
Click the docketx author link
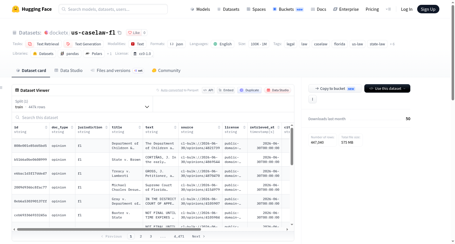[59, 33]
